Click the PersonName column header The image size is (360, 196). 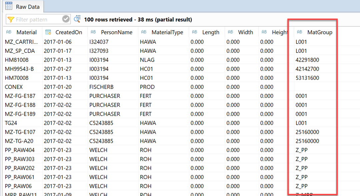[113, 32]
